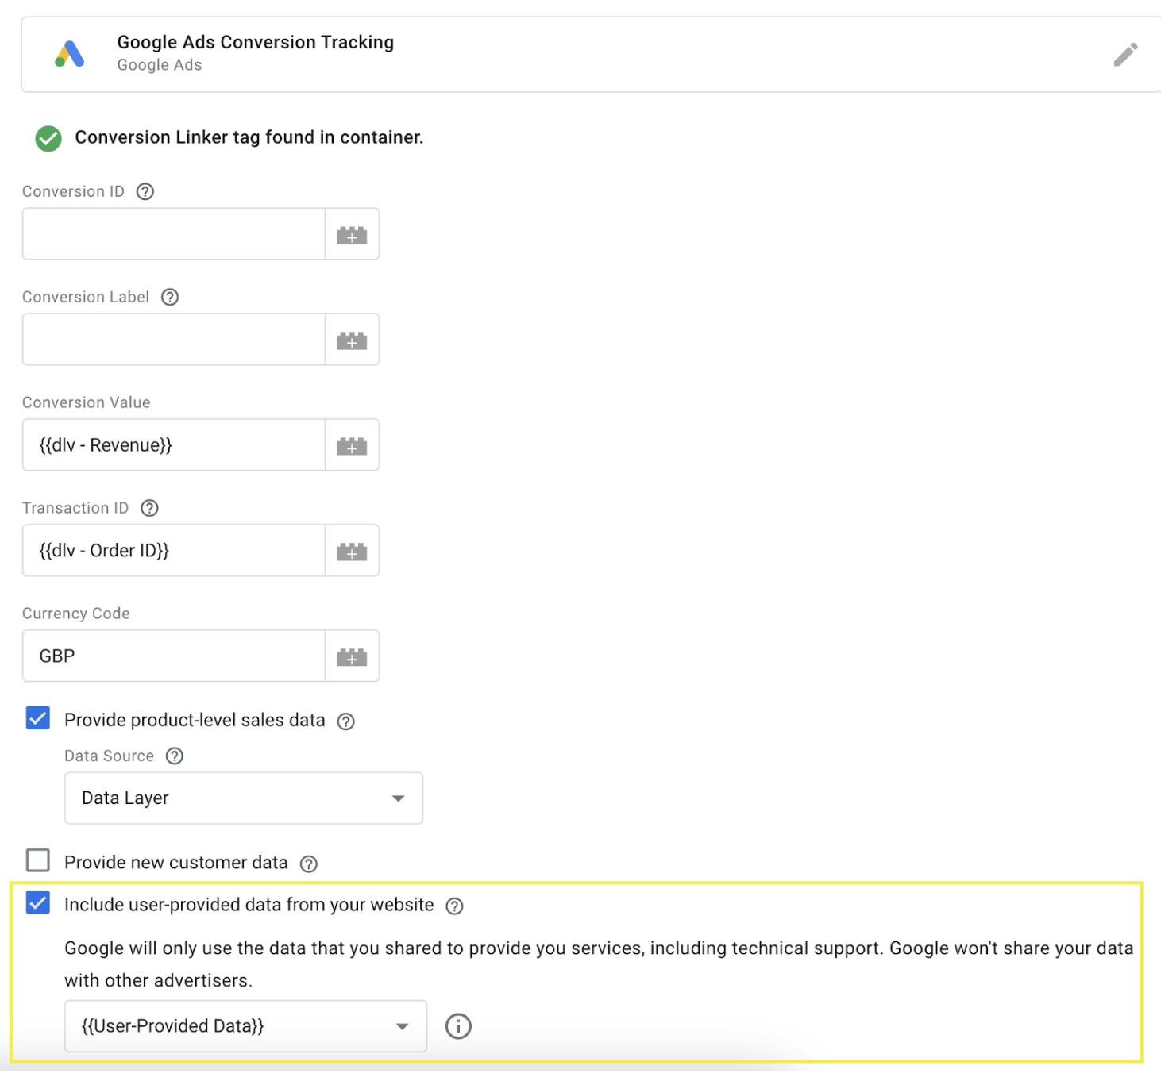Click the info icon beside User-Provided Data

(457, 1025)
